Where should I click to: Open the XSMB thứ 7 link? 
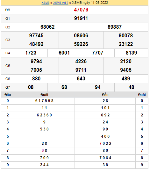point(61,3)
